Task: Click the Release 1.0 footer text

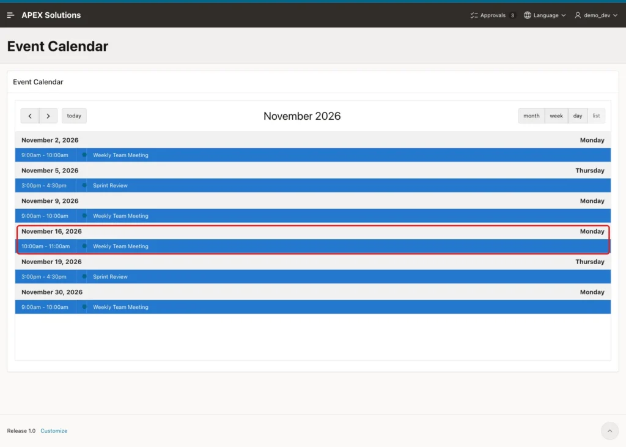Action: click(x=21, y=430)
